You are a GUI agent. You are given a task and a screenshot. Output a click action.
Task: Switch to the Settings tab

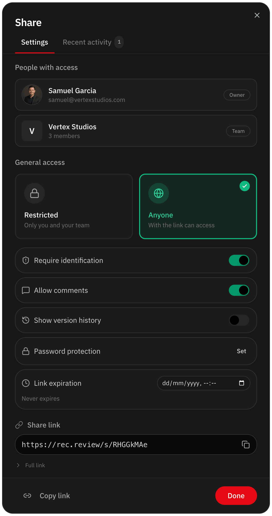click(x=35, y=42)
